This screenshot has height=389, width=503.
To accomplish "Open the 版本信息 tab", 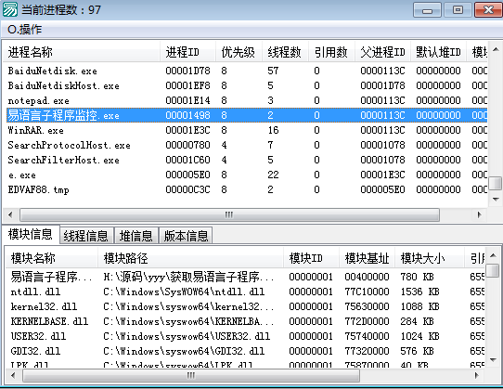I will [186, 236].
